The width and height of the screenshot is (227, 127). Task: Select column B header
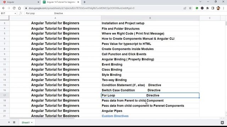(150, 18)
